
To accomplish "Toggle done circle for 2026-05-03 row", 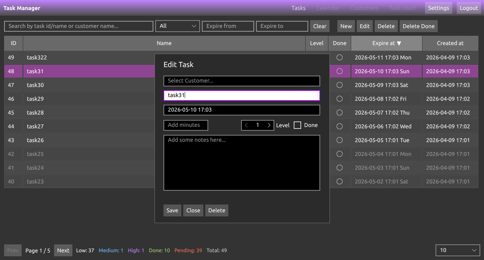I will [339, 168].
